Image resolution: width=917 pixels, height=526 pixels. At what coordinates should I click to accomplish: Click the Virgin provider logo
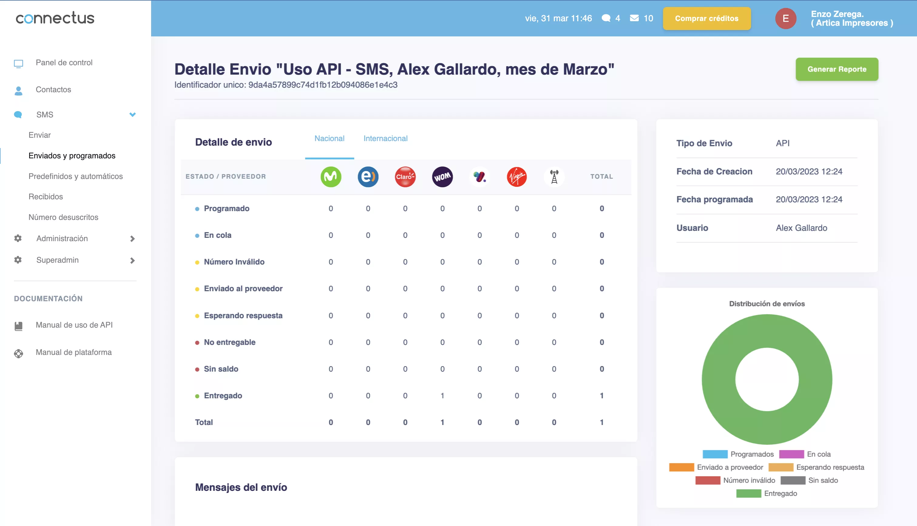tap(517, 177)
